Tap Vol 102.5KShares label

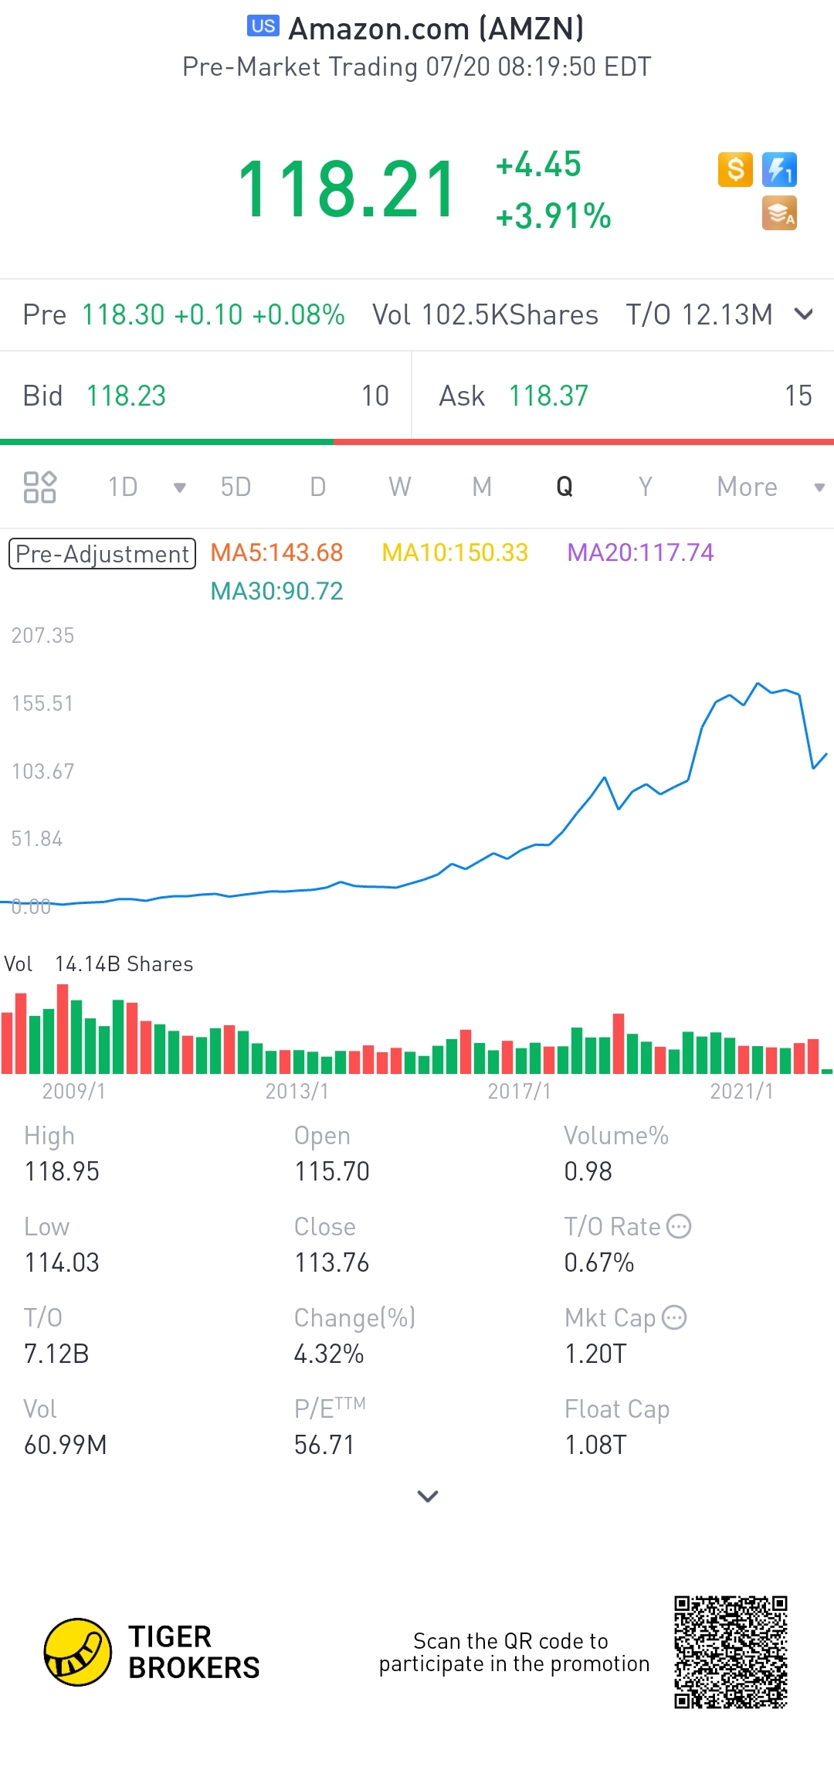[485, 314]
